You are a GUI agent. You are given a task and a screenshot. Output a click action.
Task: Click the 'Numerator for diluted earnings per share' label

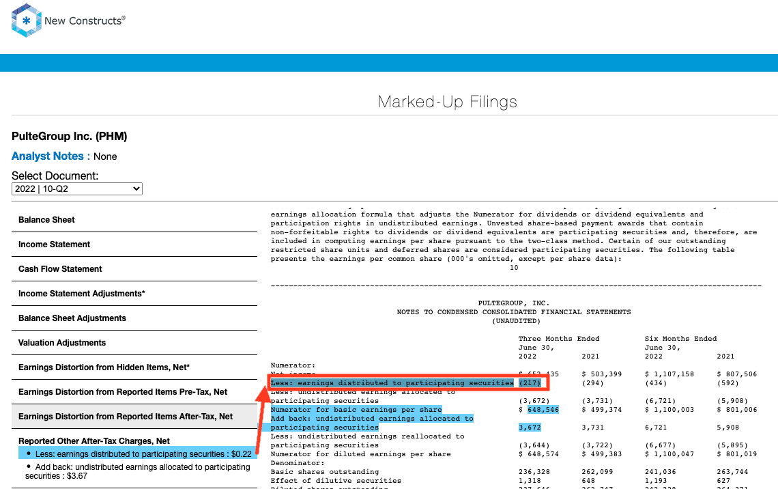click(361, 453)
